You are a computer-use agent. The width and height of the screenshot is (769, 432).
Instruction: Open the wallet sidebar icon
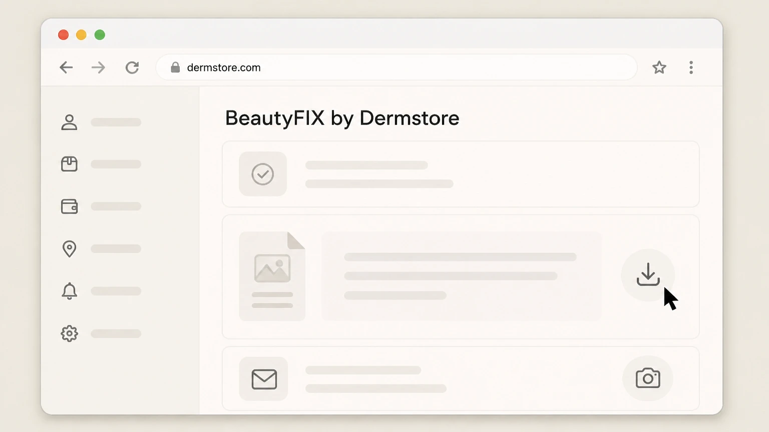69,206
